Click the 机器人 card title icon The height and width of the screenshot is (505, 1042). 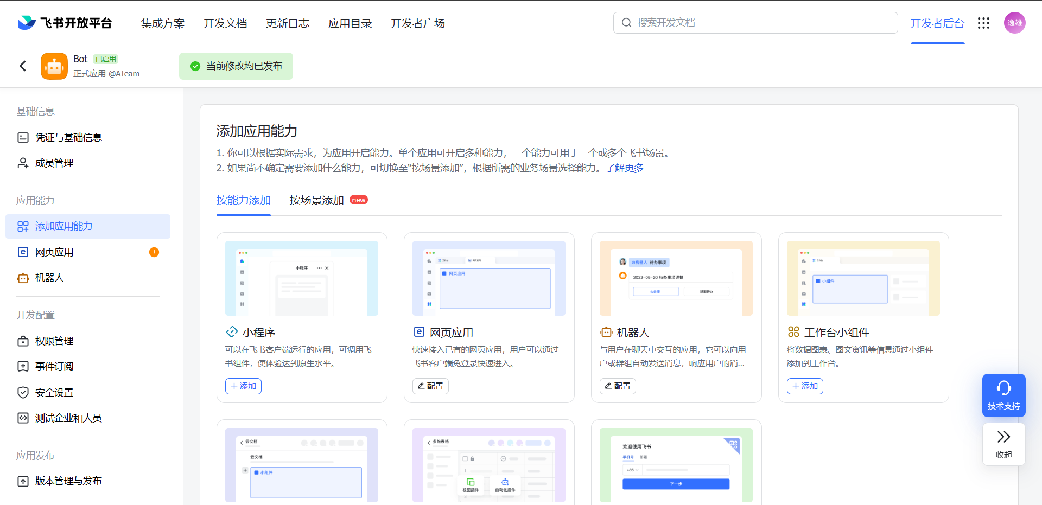pyautogui.click(x=606, y=332)
